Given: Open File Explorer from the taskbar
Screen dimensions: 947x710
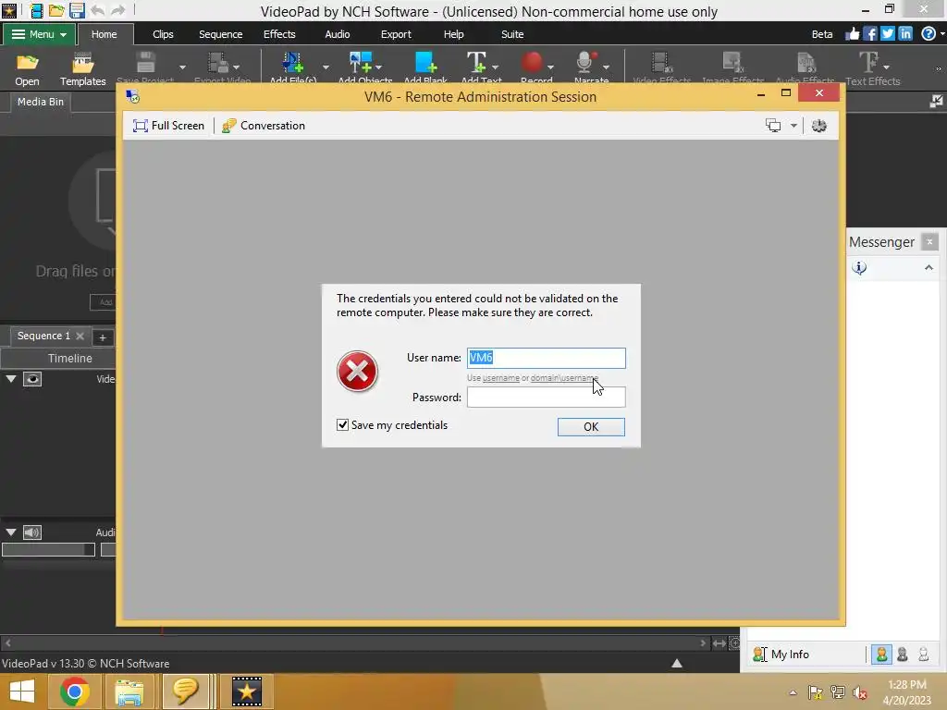Looking at the screenshot, I should tap(129, 692).
